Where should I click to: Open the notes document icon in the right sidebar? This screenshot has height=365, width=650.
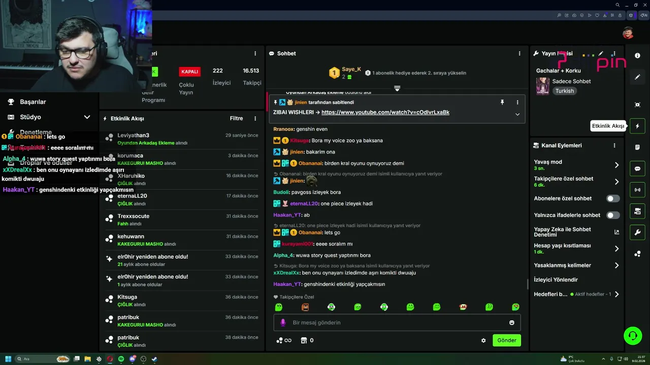coord(637,147)
